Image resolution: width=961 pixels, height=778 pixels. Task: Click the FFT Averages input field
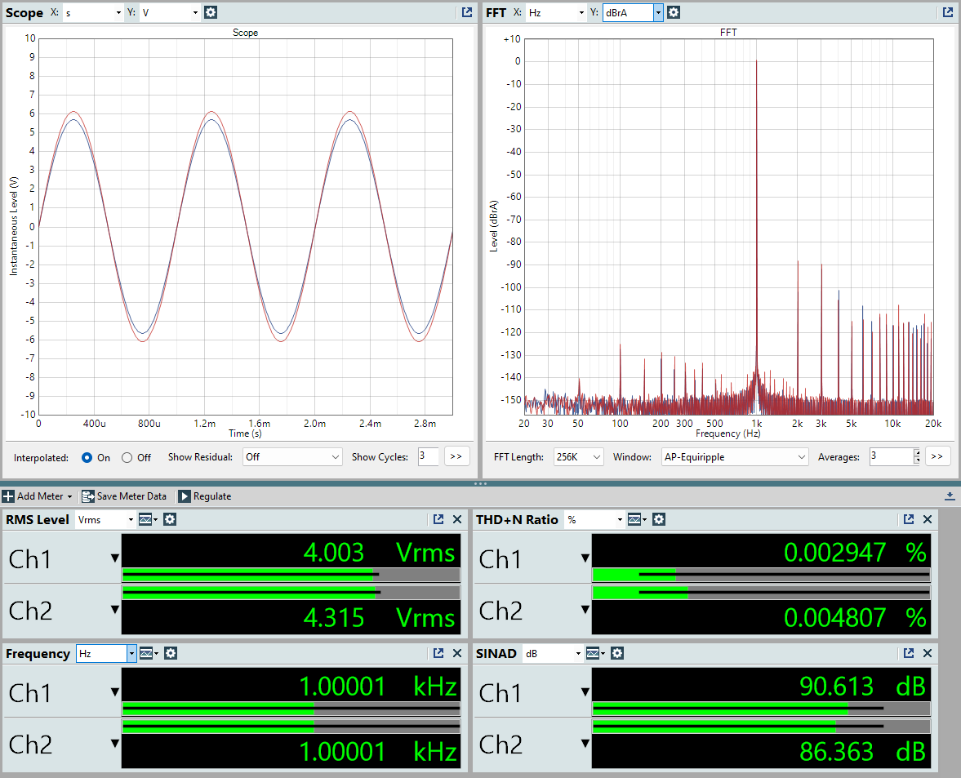(892, 456)
